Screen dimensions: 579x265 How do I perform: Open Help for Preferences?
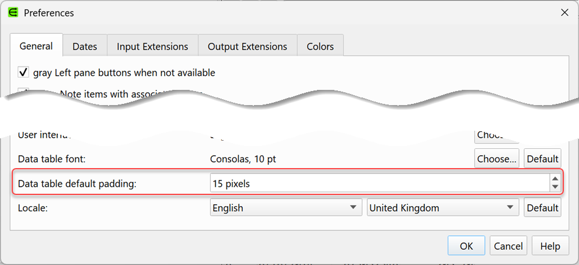coord(550,246)
